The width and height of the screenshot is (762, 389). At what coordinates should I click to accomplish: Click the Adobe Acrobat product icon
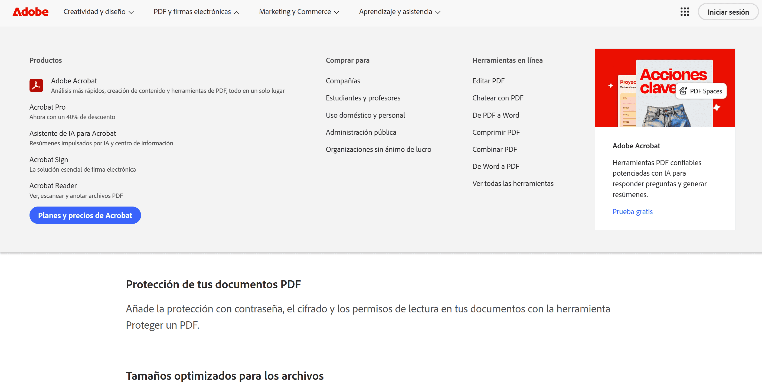(x=36, y=86)
